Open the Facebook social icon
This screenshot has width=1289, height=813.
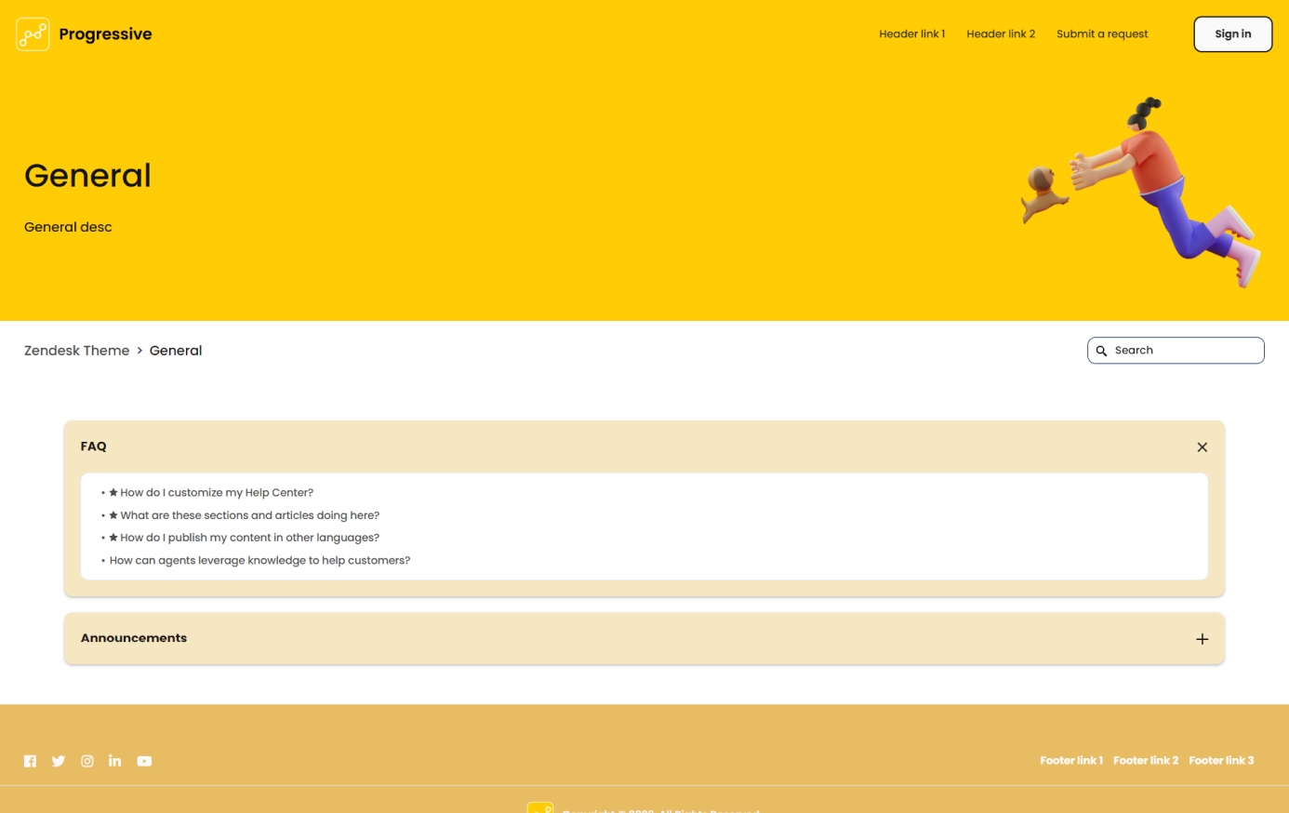point(30,761)
